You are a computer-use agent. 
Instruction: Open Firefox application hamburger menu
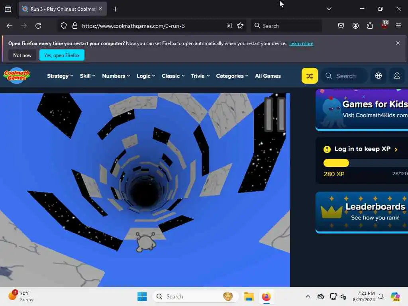[x=398, y=25]
